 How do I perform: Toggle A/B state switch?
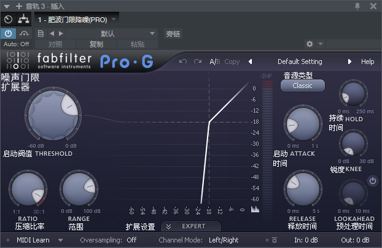click(215, 62)
